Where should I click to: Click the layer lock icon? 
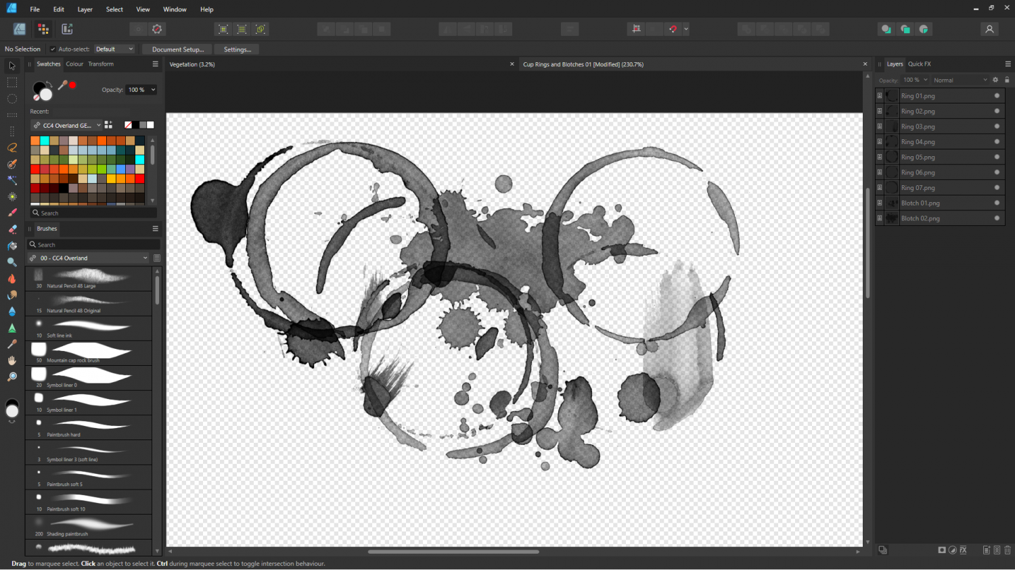click(x=1007, y=80)
